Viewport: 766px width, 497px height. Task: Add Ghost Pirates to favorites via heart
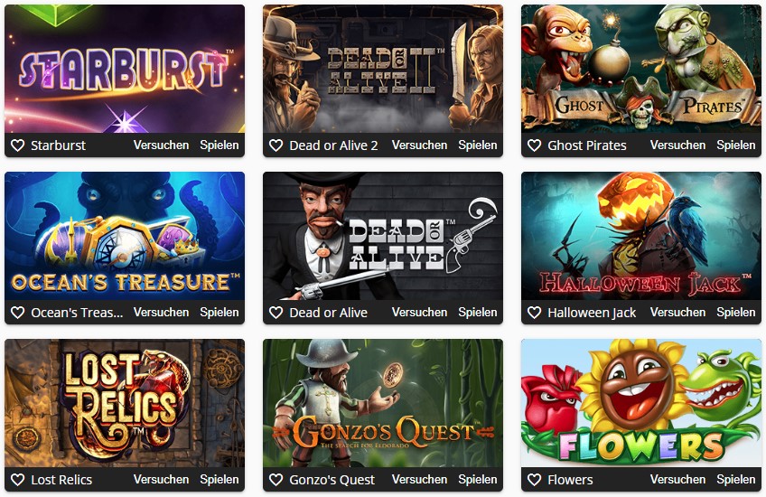coord(535,145)
